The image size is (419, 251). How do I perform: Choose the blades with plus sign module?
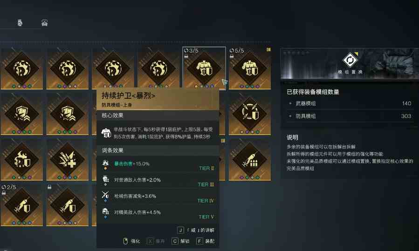pos(67,159)
